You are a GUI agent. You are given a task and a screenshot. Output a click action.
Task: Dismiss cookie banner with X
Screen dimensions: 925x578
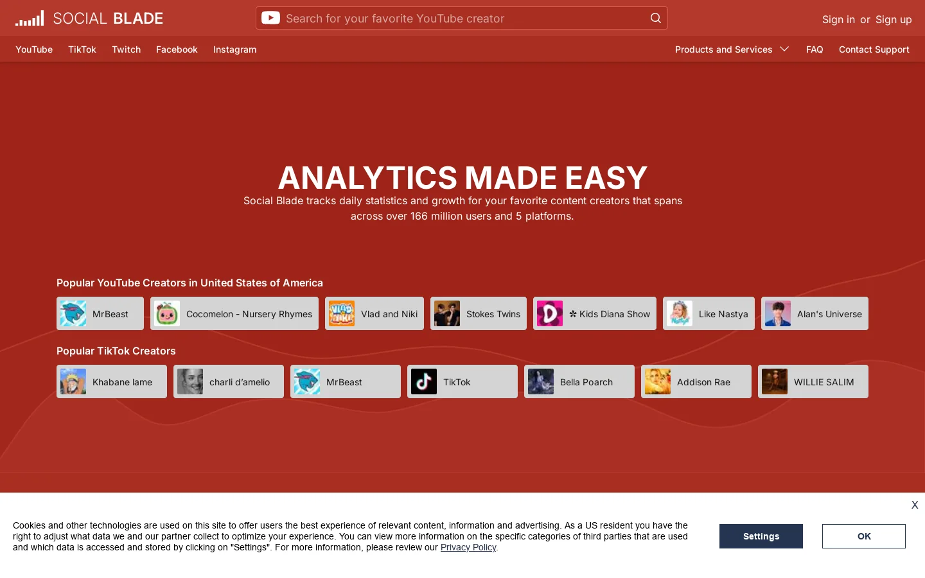(x=915, y=505)
